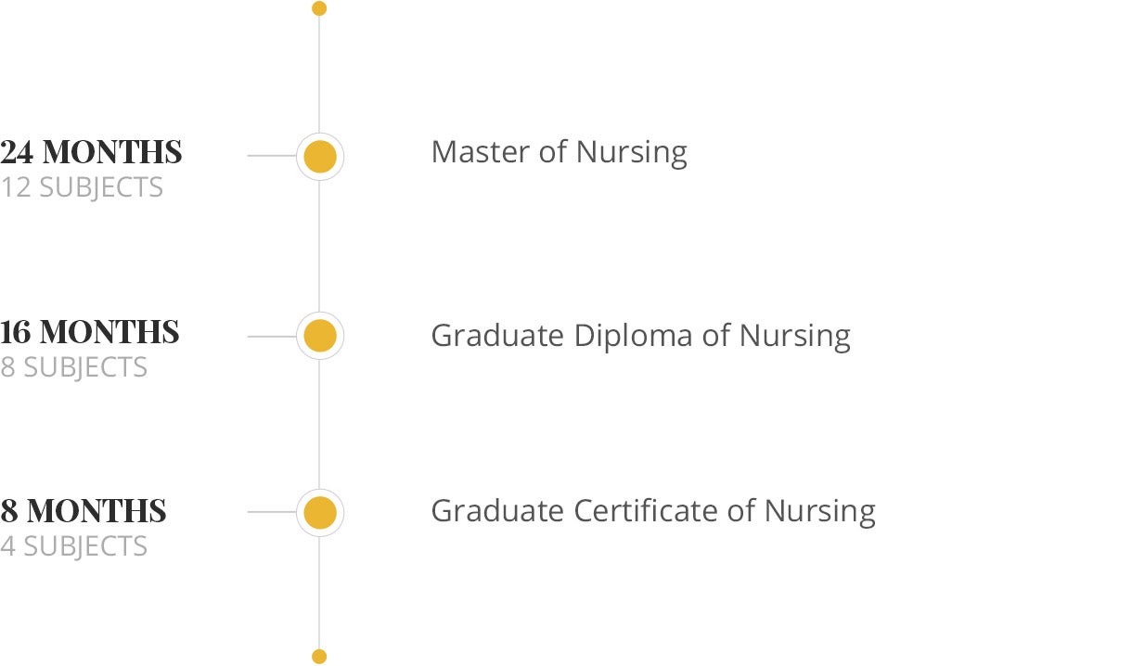This screenshot has width=1132, height=666.
Task: Select the Graduate Certificate of Nursing label
Action: click(x=653, y=511)
